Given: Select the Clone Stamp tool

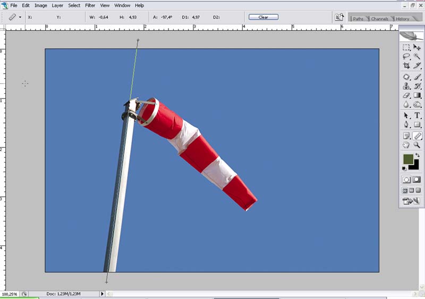Looking at the screenshot, I should [x=406, y=86].
